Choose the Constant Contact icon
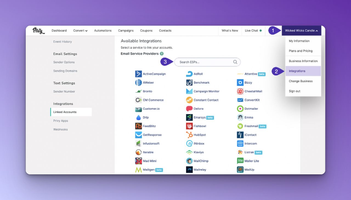 tap(189, 100)
